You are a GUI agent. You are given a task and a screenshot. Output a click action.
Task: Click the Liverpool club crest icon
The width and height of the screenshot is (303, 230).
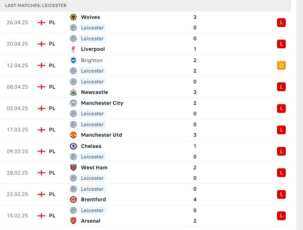pyautogui.click(x=73, y=49)
